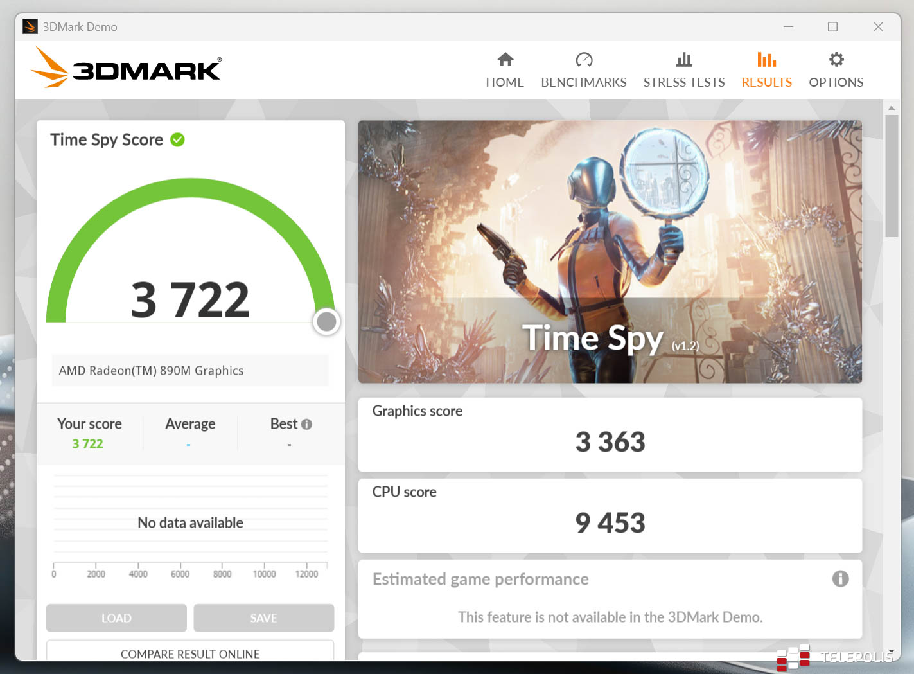Click the Home house icon
Screen dimensions: 914x674
click(x=505, y=60)
